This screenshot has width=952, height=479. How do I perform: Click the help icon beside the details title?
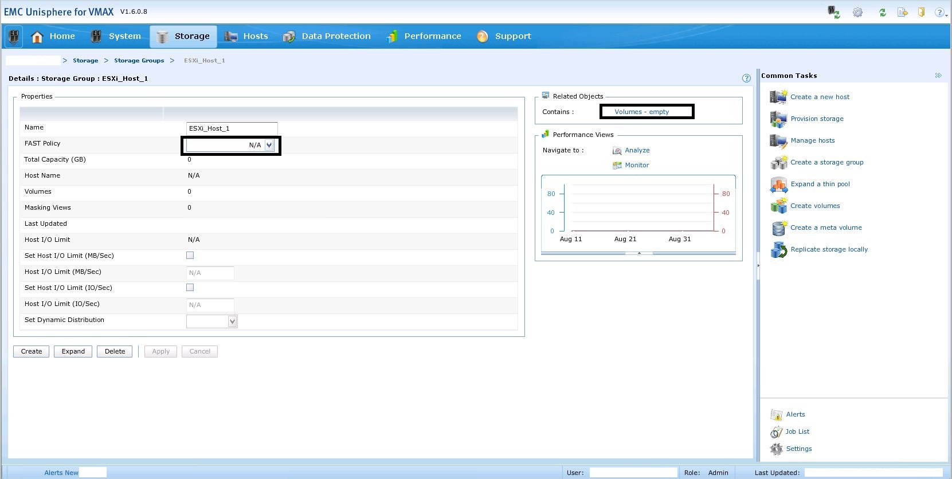746,78
